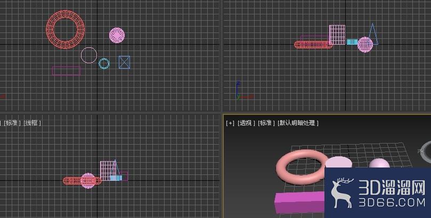Select the pink sphere in the top viewport

coord(117,36)
